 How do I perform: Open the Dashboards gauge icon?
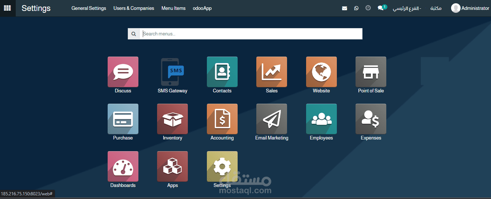pyautogui.click(x=123, y=167)
